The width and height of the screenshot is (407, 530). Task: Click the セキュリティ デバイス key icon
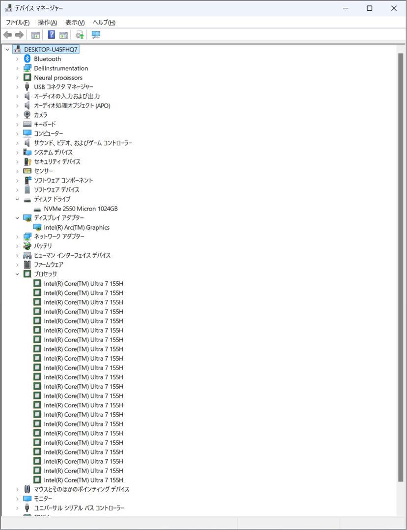click(x=27, y=161)
